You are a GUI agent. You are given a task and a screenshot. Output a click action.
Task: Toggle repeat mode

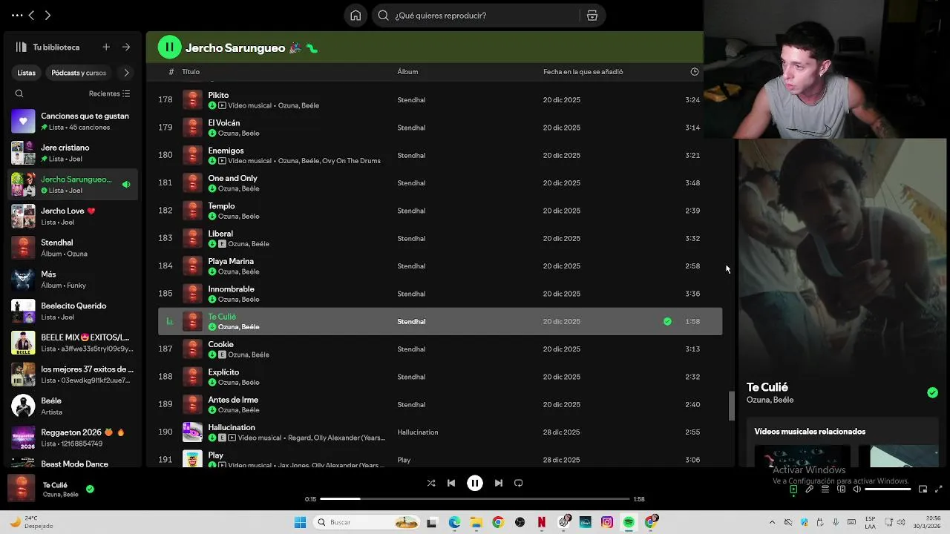tap(519, 483)
